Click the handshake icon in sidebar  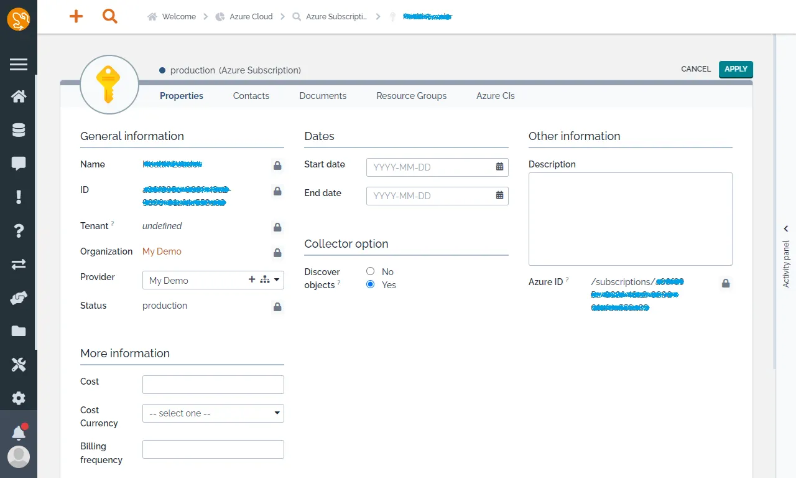[19, 298]
